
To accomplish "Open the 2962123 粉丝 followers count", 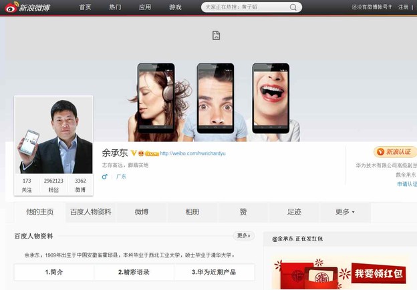I will 53,185.
